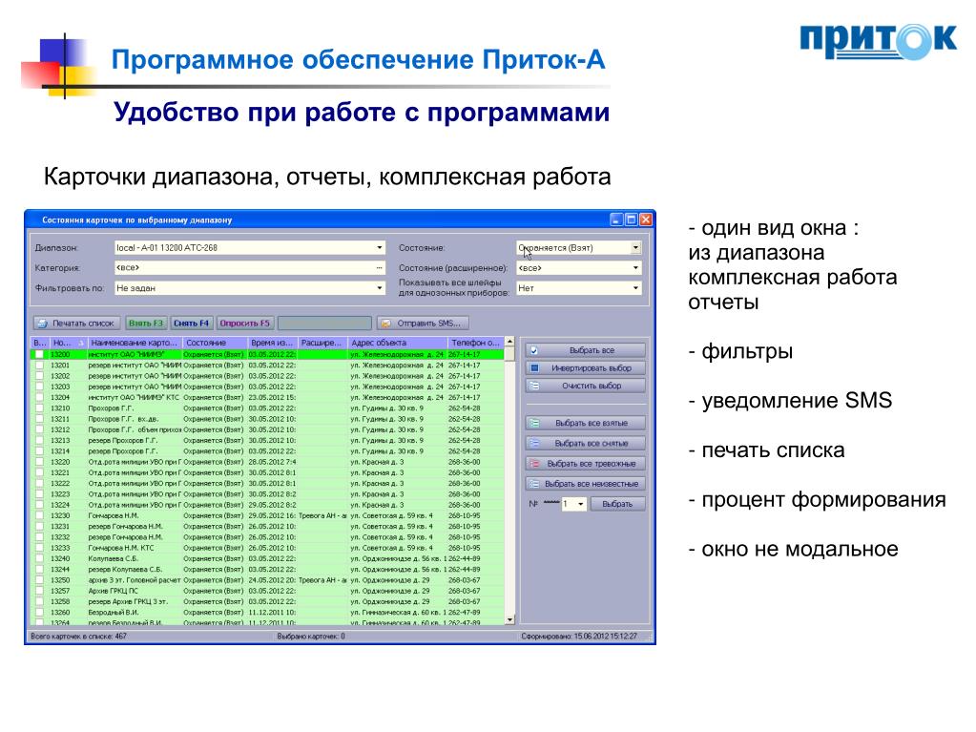The height and width of the screenshot is (732, 976).
Task: Select row резерв Прохоров Г.Г. 13213
Action: (268, 441)
